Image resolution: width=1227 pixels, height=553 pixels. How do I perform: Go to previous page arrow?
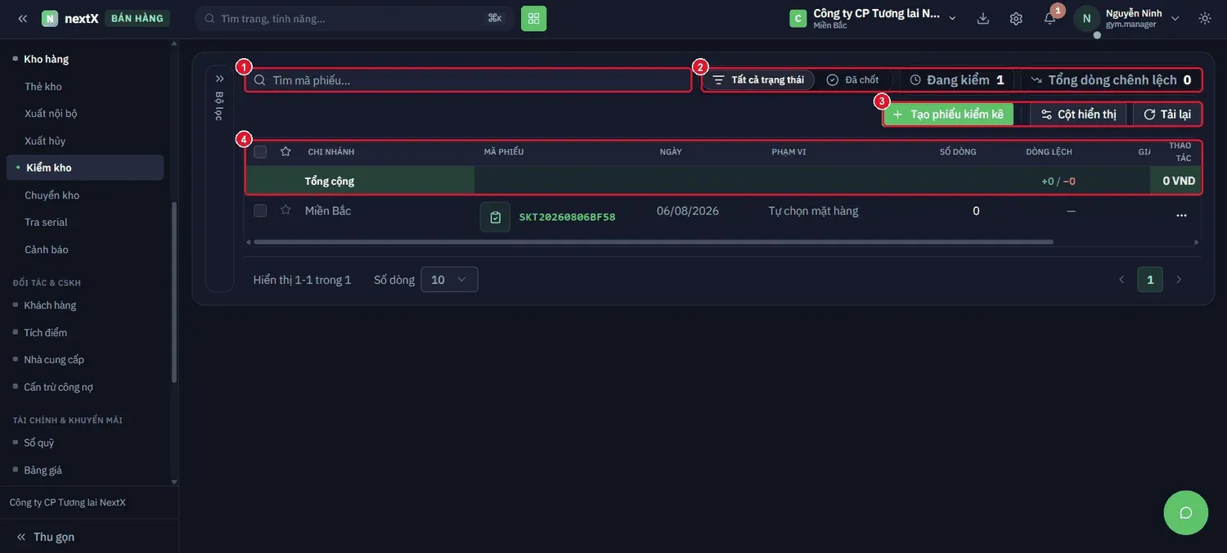tap(1121, 280)
